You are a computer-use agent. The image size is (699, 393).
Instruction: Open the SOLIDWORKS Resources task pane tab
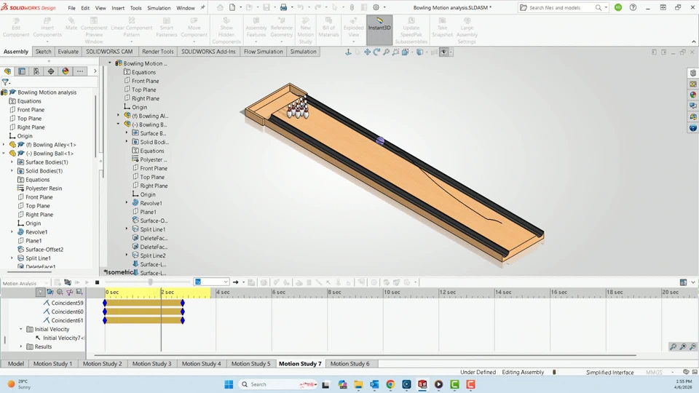click(x=692, y=73)
